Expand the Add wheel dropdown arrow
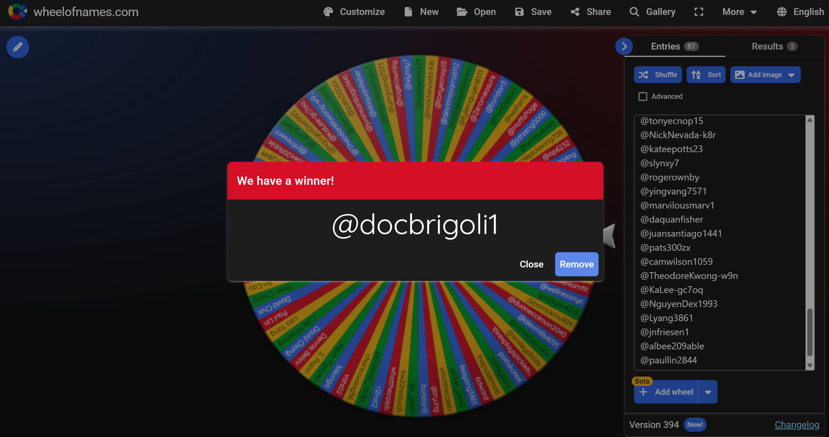 [x=708, y=392]
